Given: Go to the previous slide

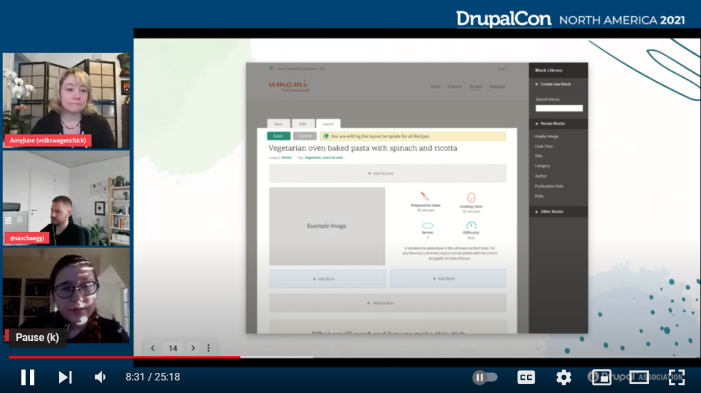Looking at the screenshot, I should click(153, 348).
